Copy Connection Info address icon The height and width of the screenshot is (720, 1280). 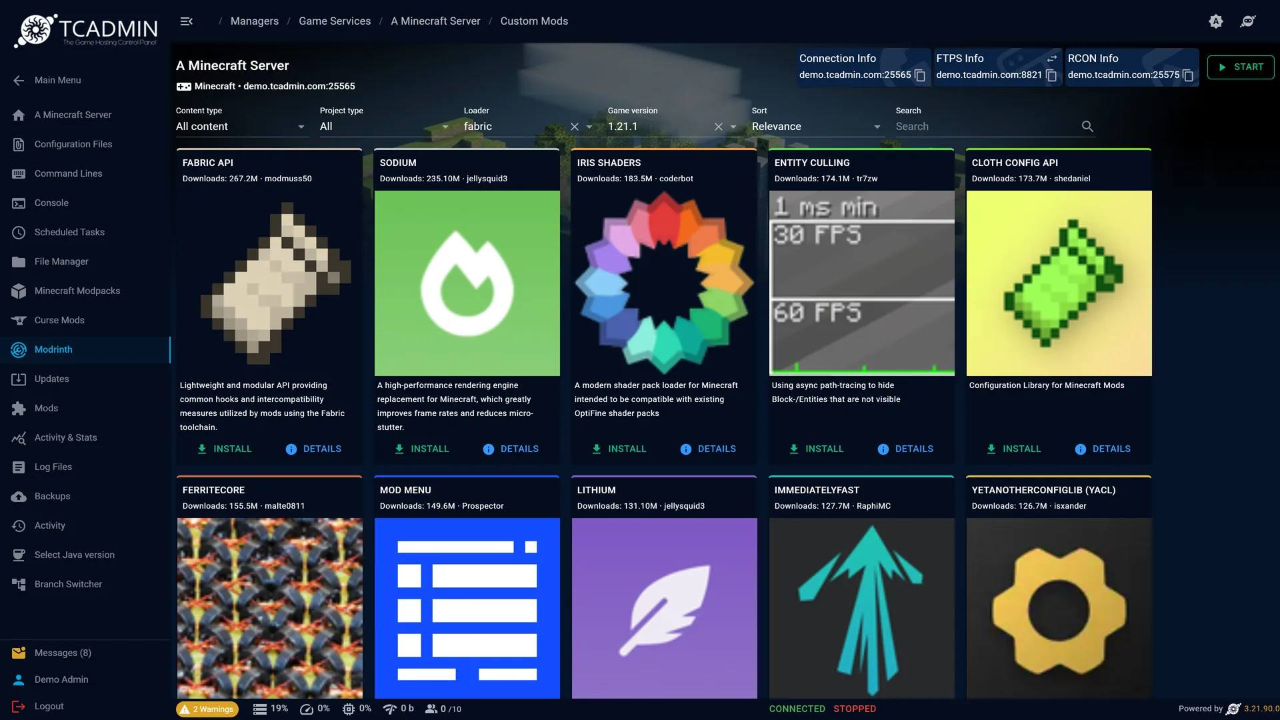pyautogui.click(x=920, y=75)
